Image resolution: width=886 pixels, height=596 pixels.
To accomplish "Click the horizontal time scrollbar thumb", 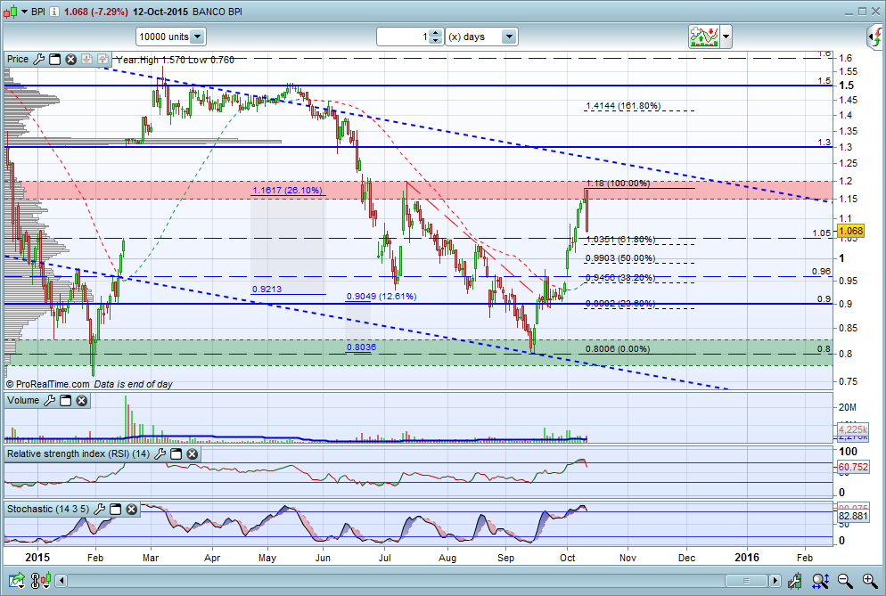I will (746, 581).
